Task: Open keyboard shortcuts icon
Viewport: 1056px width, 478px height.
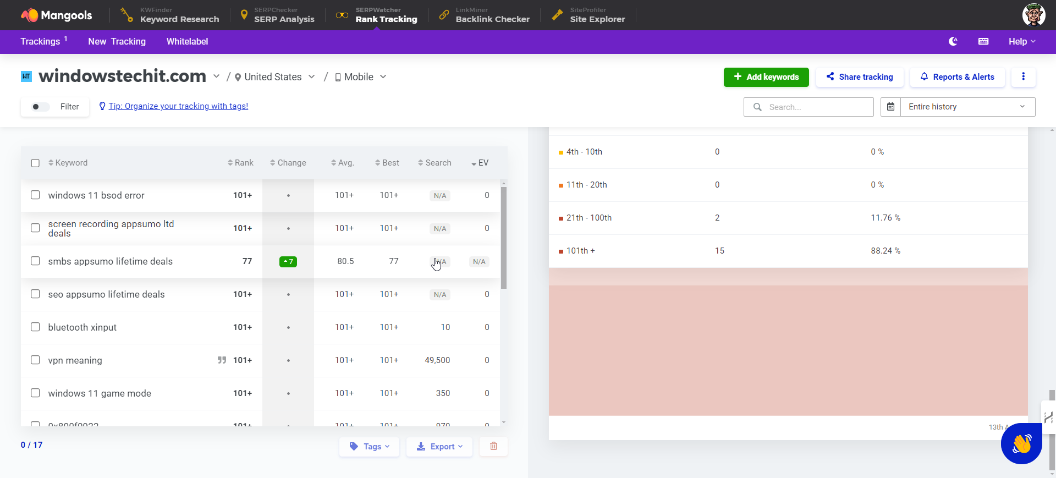Action: click(x=983, y=41)
